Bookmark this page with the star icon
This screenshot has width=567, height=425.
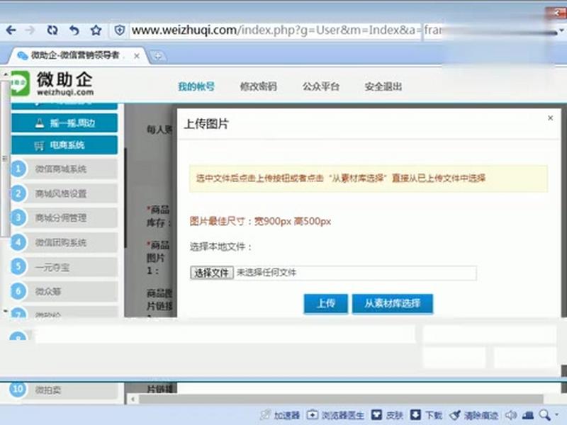pos(94,31)
